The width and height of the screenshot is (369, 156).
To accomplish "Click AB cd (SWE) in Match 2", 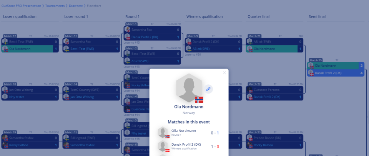I will click(x=140, y=61).
